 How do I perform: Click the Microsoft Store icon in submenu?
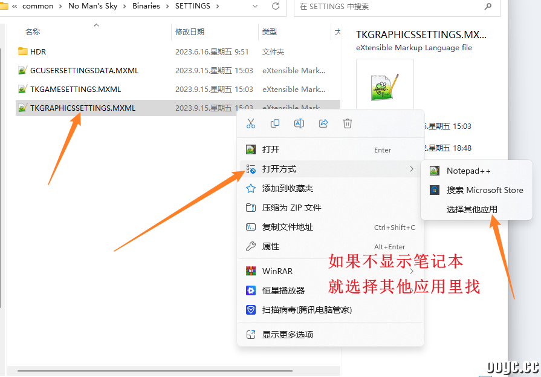click(x=435, y=190)
